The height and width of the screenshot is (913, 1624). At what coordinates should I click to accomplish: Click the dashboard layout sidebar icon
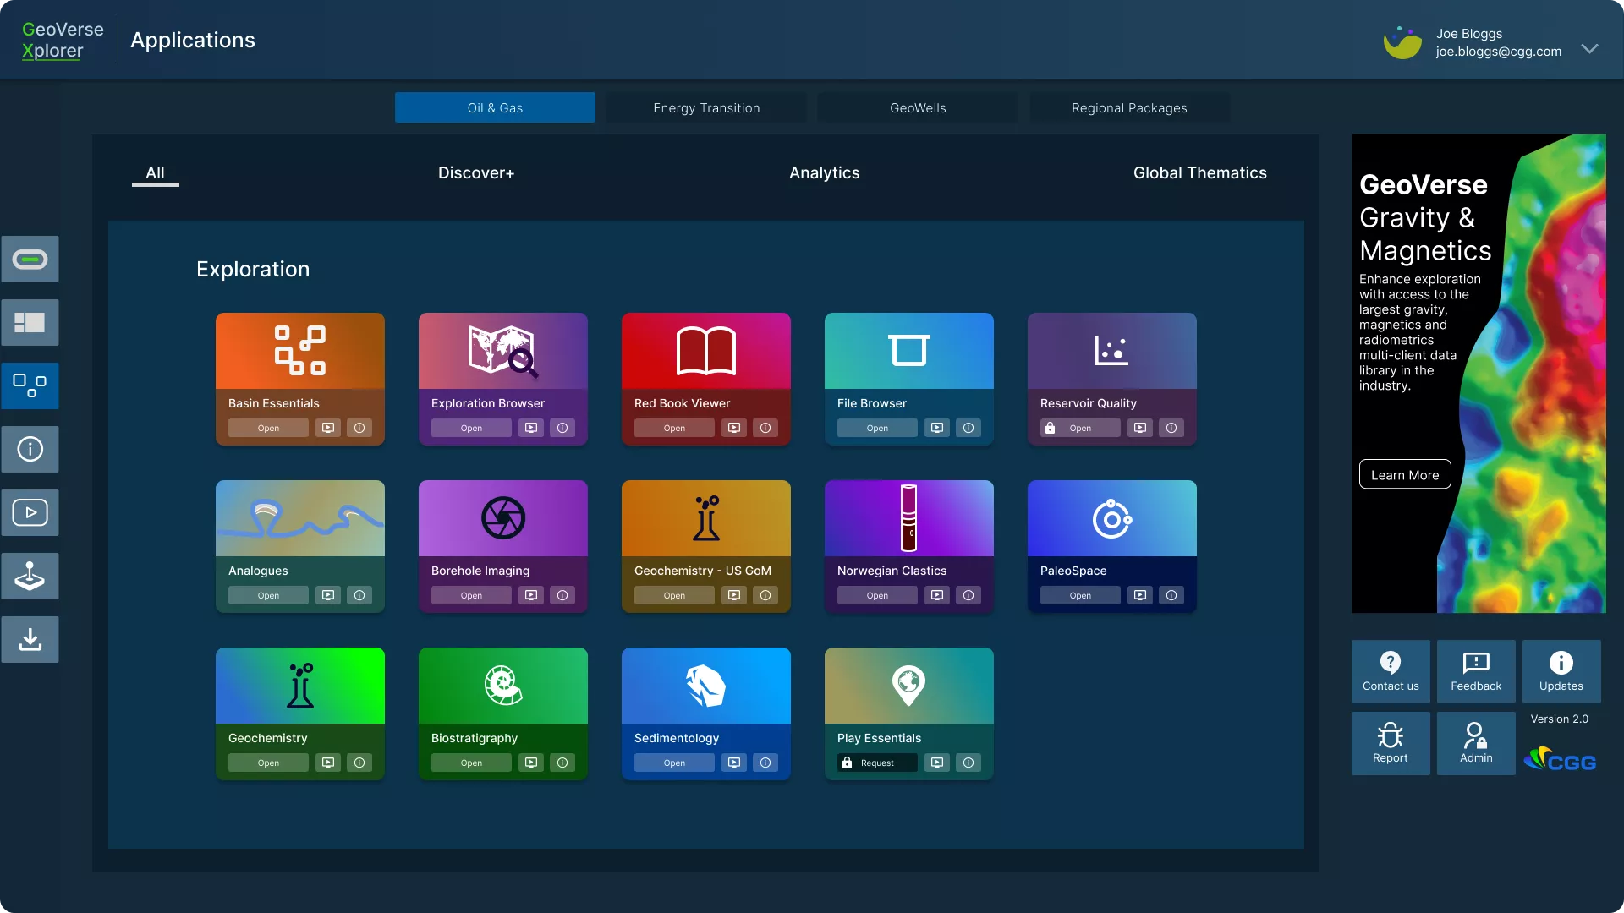[x=30, y=323]
